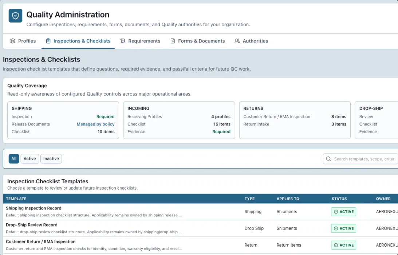This screenshot has height=255, width=398.
Task: Click '15 items' Incoming Checklist value
Action: point(222,124)
